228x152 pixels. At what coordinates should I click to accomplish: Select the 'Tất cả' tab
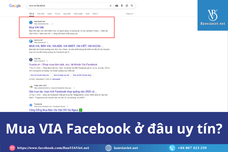[31, 14]
